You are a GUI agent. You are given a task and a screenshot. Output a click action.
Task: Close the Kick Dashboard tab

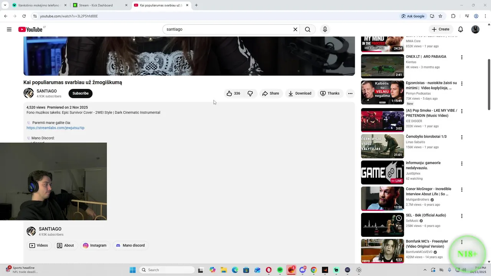coord(126,5)
